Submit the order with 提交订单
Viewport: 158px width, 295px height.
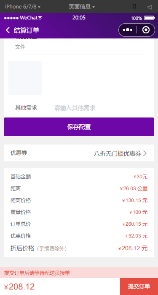139,287
